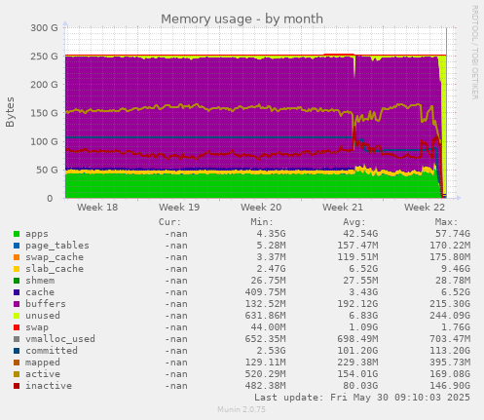Click the 'Avg:' column header
The height and width of the screenshot is (420, 484).
pyautogui.click(x=354, y=222)
